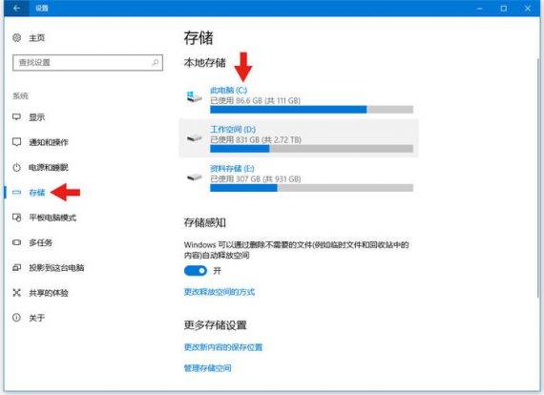Open the 显示 settings page
Image resolution: width=544 pixels, height=395 pixels.
(x=36, y=116)
